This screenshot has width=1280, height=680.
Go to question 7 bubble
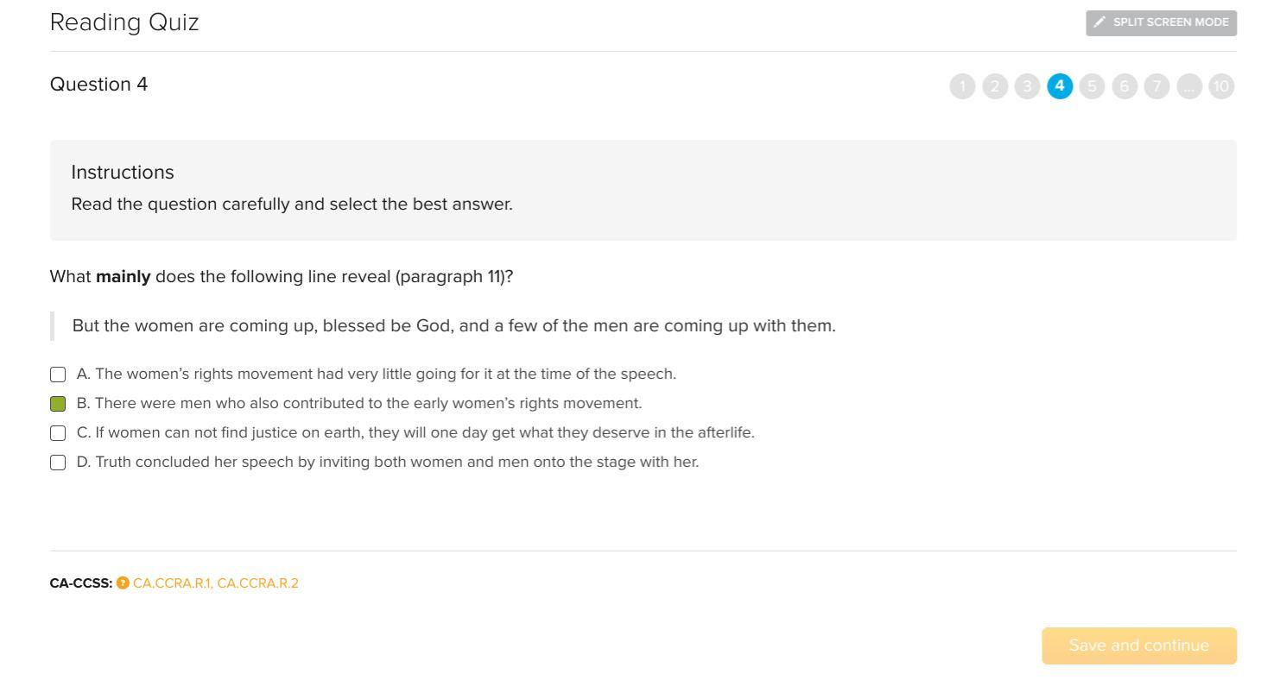pyautogui.click(x=1156, y=86)
